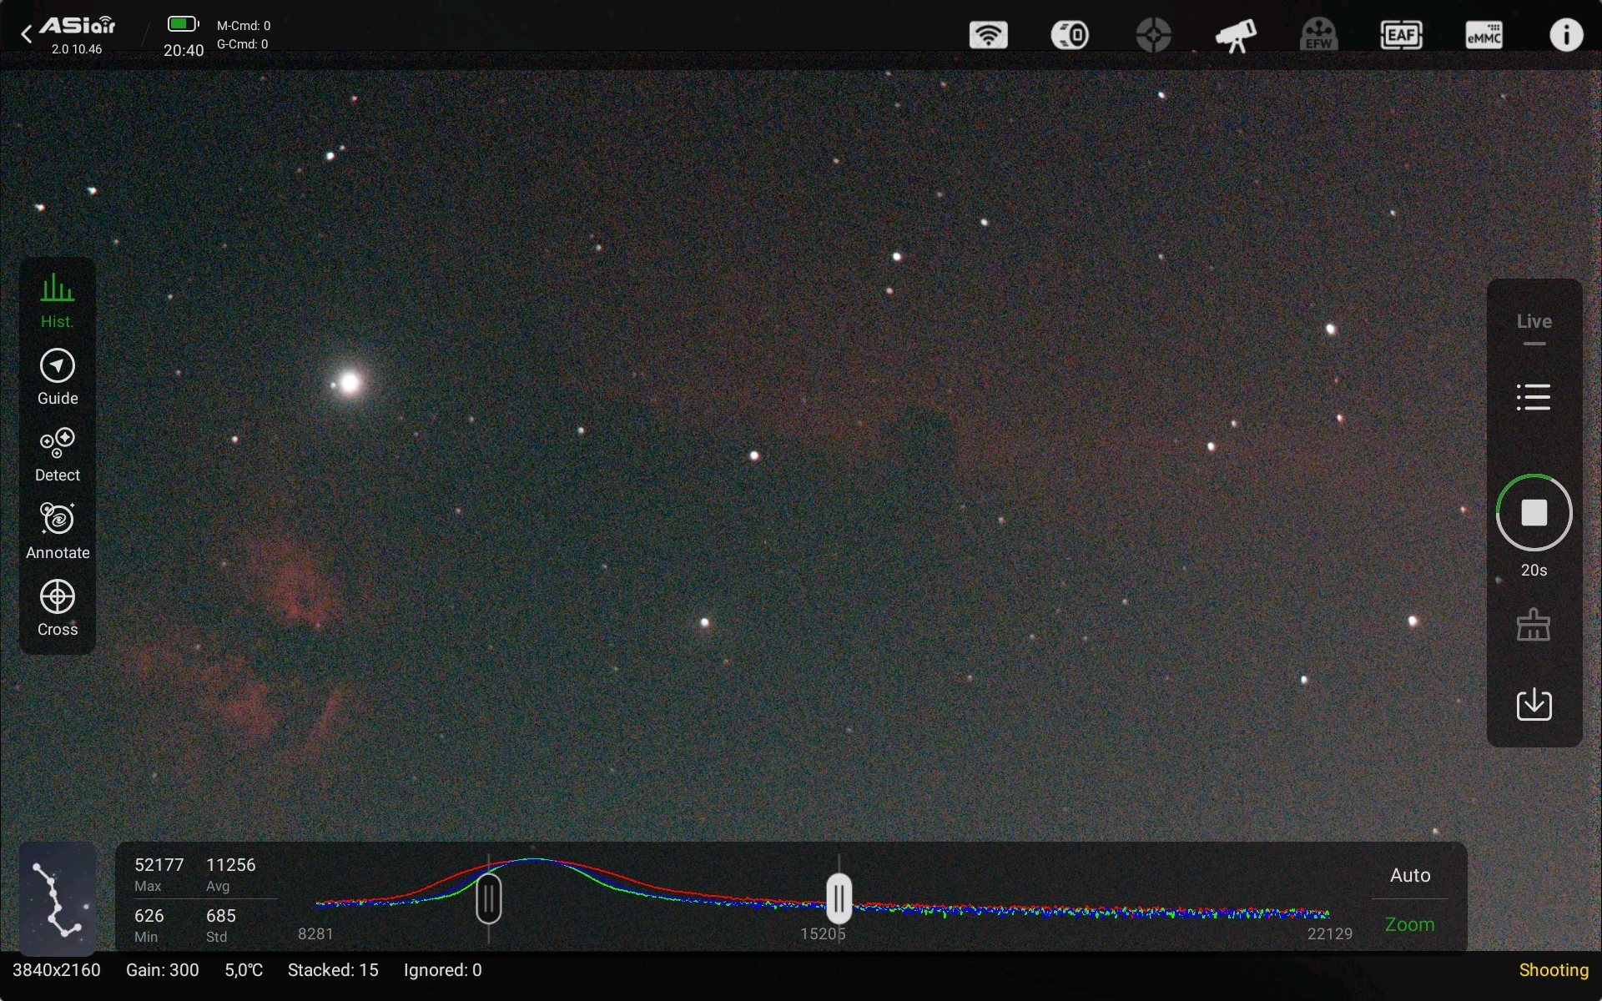Open guide scope crosshair settings

1153,35
